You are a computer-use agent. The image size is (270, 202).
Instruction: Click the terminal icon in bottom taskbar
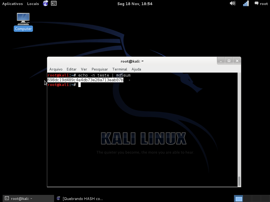[x=7, y=198]
